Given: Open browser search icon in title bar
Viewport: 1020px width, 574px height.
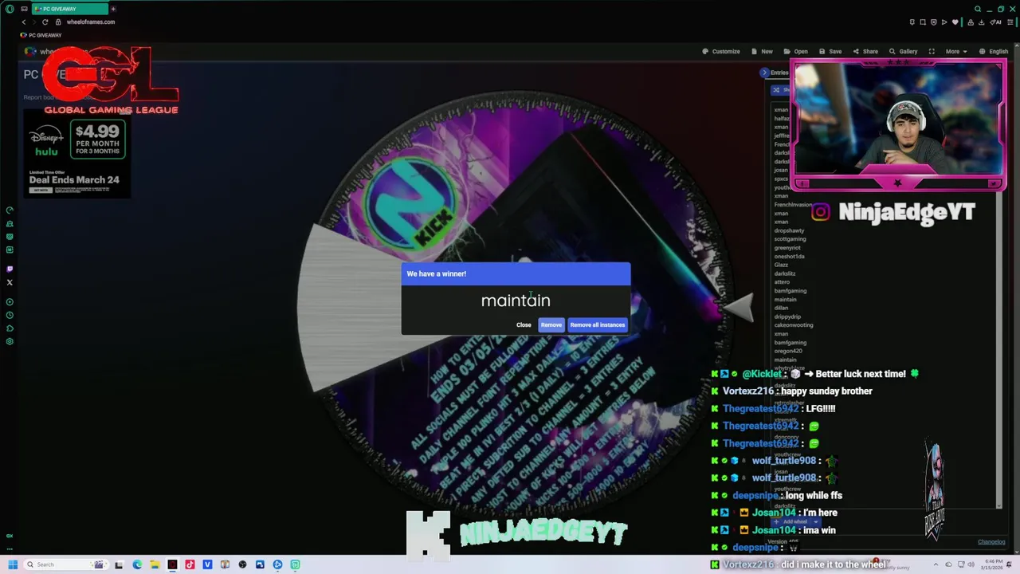Looking at the screenshot, I should pos(978,9).
